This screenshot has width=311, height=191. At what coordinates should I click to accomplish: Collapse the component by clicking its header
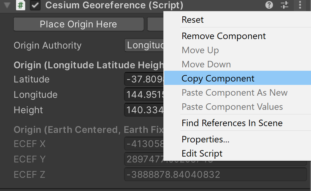point(92,5)
